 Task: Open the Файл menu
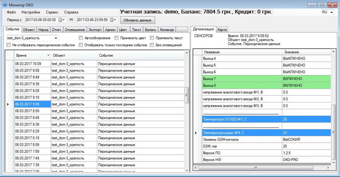click(x=11, y=12)
